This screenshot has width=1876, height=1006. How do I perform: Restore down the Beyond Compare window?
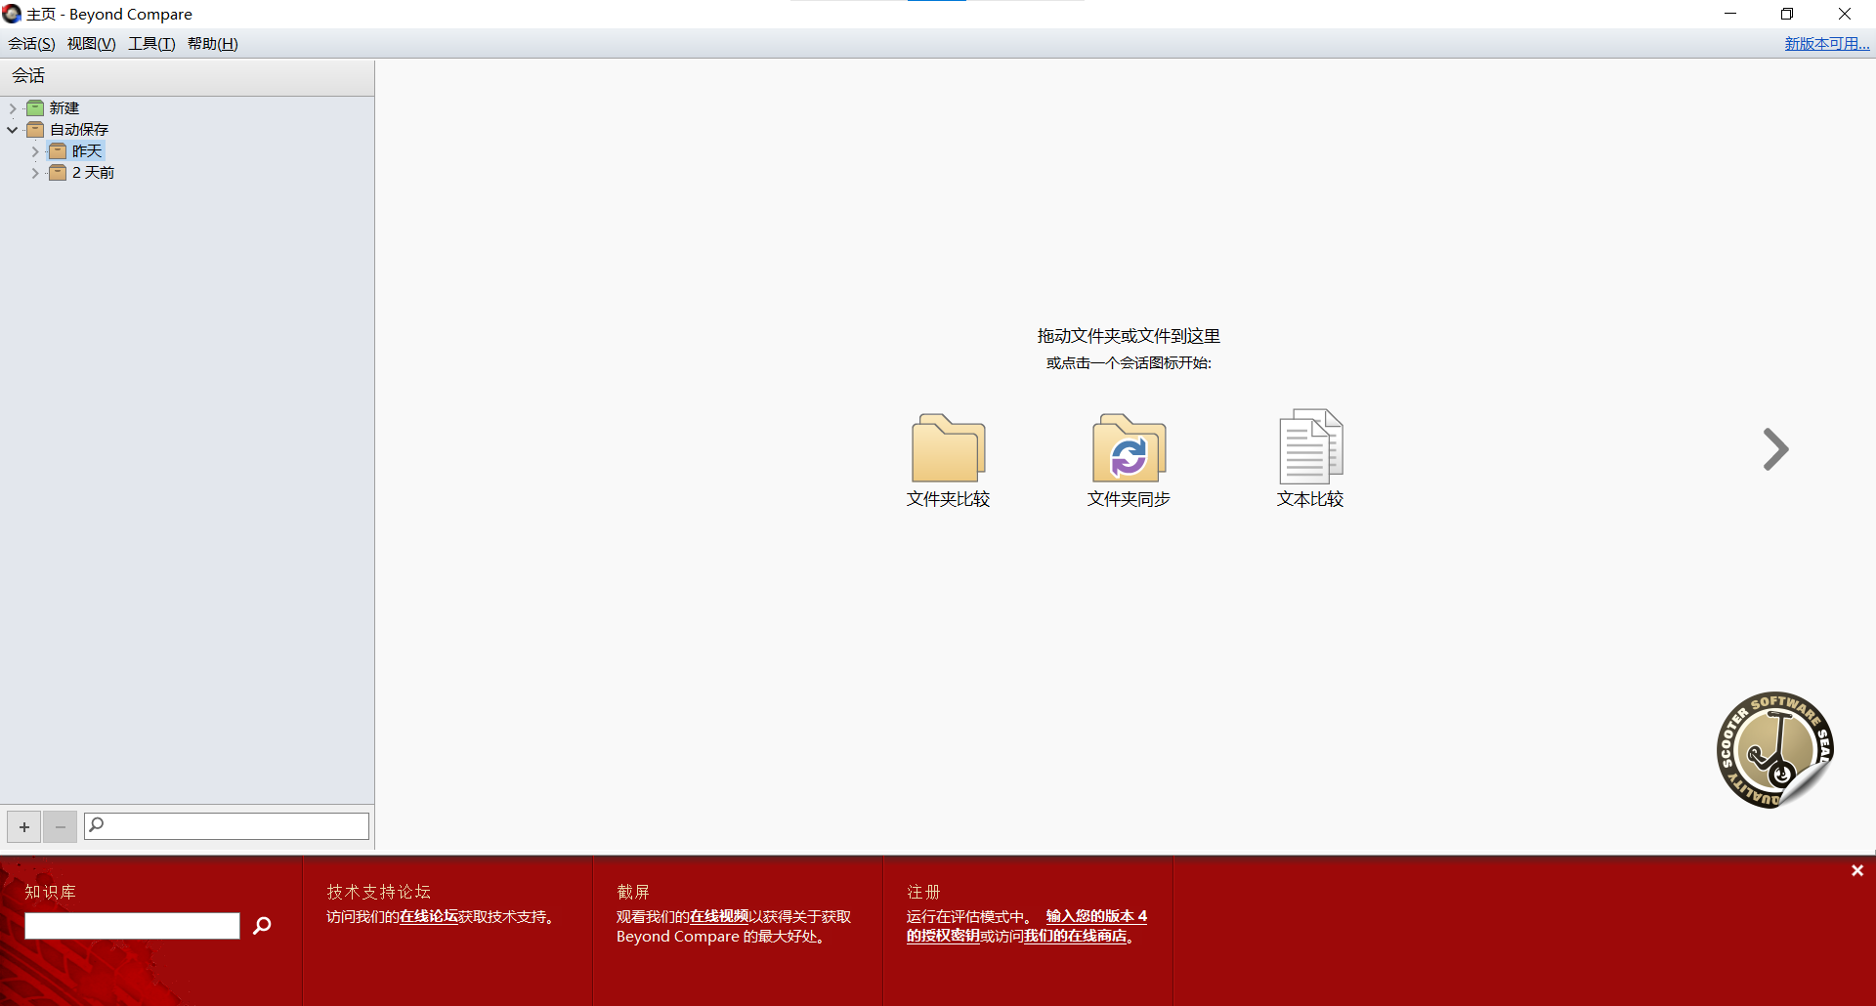point(1787,14)
